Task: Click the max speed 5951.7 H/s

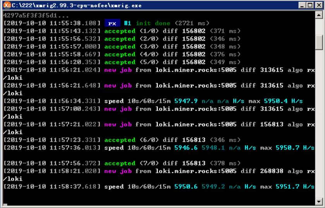Action: 295,187
